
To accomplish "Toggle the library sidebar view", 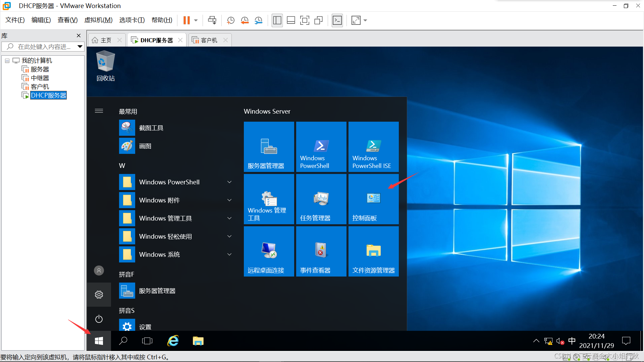I will tap(277, 20).
